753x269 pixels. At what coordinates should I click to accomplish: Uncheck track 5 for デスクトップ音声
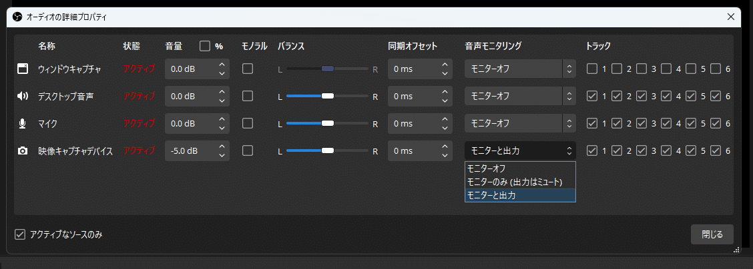pos(691,96)
